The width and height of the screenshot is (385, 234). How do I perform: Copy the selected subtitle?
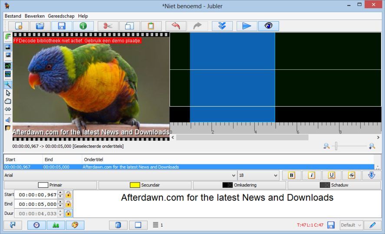pos(129,26)
